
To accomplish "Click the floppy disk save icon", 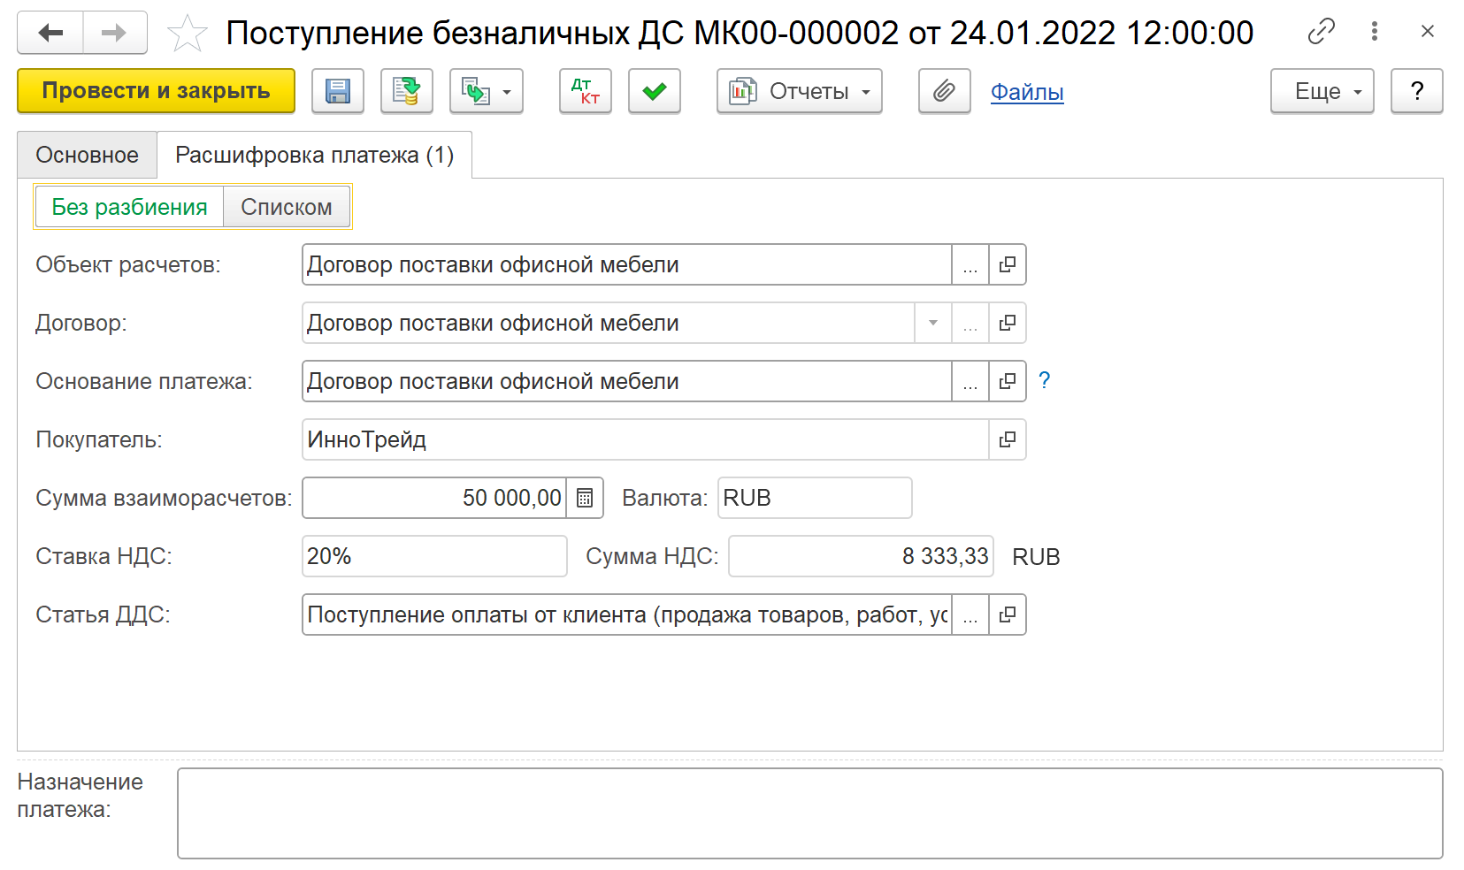I will click(338, 91).
